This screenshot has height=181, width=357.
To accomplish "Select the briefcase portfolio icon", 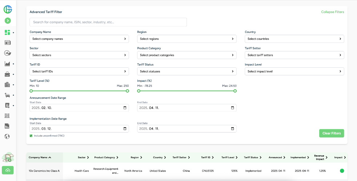I will point(7,74).
